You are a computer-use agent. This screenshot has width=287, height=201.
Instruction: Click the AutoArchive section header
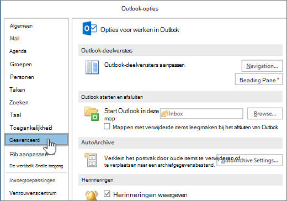(180, 142)
